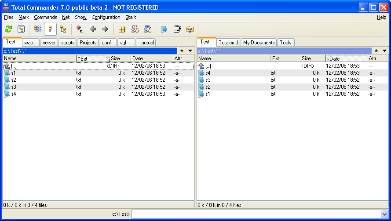
Task: Click the left panel parent directory arrow icon
Action: point(7,66)
